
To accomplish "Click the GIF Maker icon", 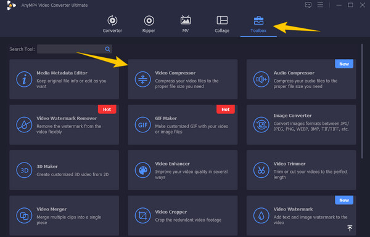I will [142, 125].
